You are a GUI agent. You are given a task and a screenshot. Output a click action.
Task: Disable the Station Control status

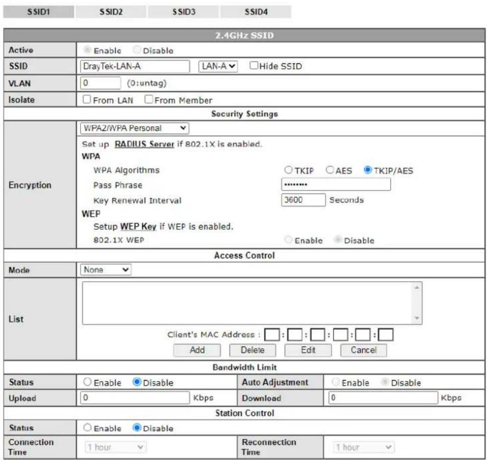[x=137, y=427]
